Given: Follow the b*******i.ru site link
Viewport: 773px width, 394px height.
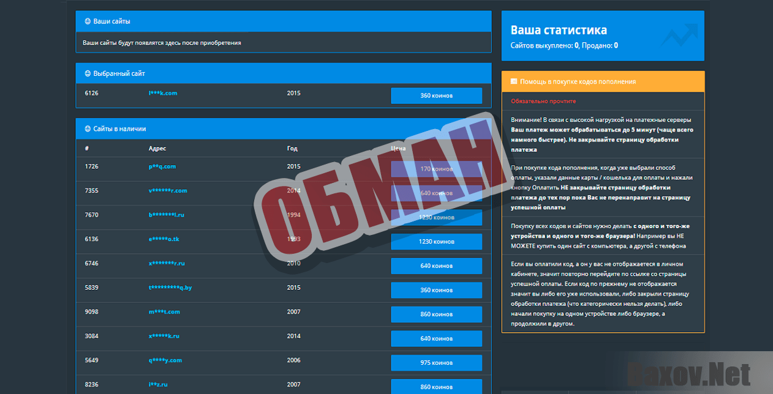Looking at the screenshot, I should coord(167,215).
